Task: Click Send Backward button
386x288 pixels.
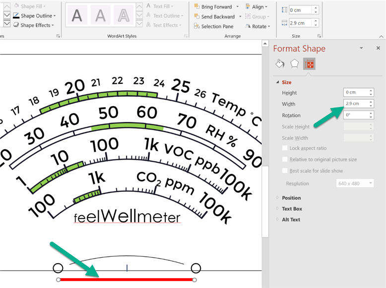Action: pyautogui.click(x=214, y=16)
